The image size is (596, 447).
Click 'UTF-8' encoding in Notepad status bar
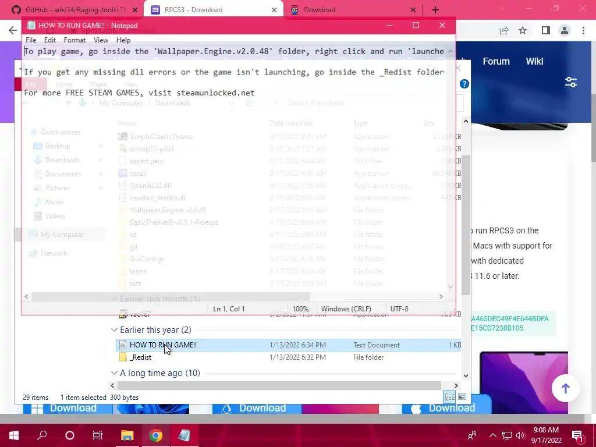click(x=399, y=308)
